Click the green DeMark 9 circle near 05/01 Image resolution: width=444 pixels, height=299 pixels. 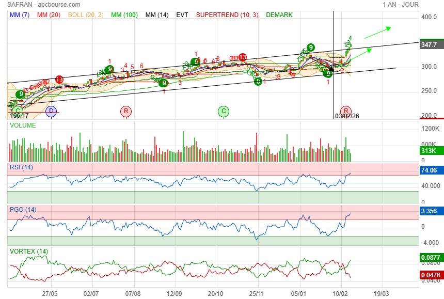310,48
